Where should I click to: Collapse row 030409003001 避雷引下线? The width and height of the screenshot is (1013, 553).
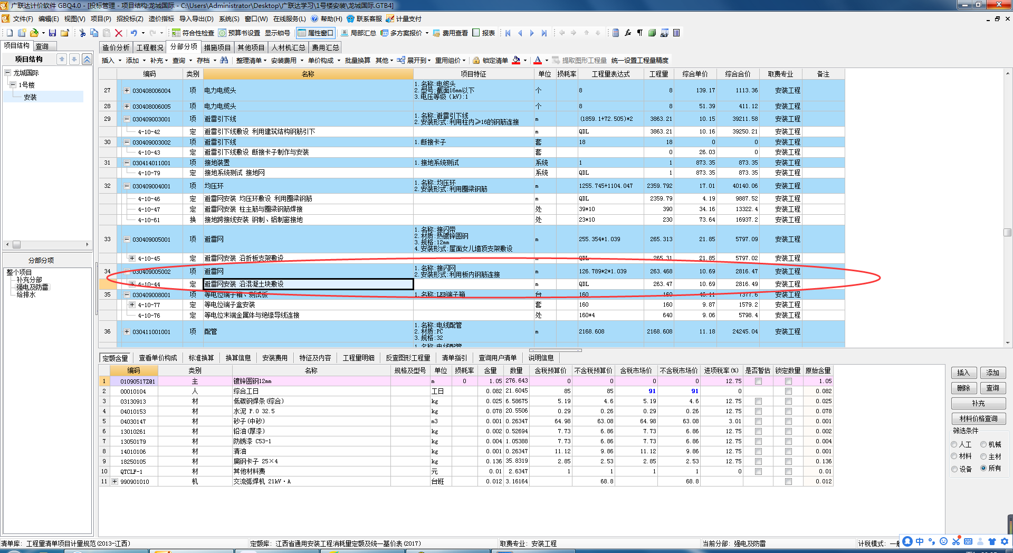click(127, 119)
